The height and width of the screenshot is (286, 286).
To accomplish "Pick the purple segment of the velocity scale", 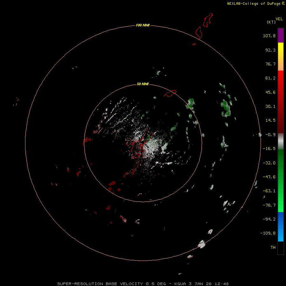I will point(281,35).
